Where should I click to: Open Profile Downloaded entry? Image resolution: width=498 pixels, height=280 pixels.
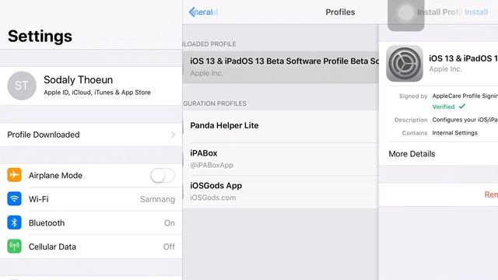(91, 135)
